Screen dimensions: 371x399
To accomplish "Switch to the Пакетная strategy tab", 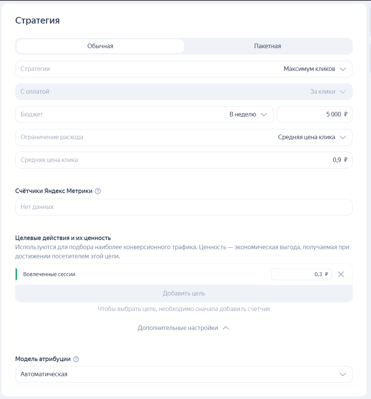I will (x=268, y=46).
